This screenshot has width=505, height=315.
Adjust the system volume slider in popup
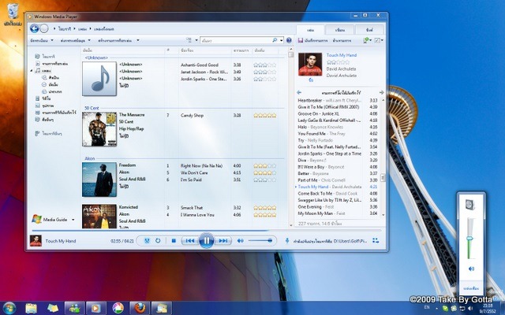click(x=470, y=238)
